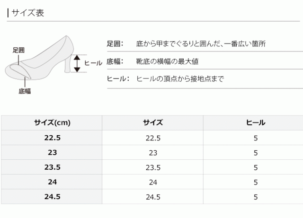The width and height of the screenshot is (303, 218).
Task: Click the non-bold 23 size cell
Action: 153,153
